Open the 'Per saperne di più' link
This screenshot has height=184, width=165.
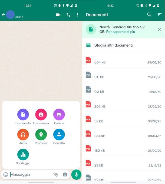point(121,32)
